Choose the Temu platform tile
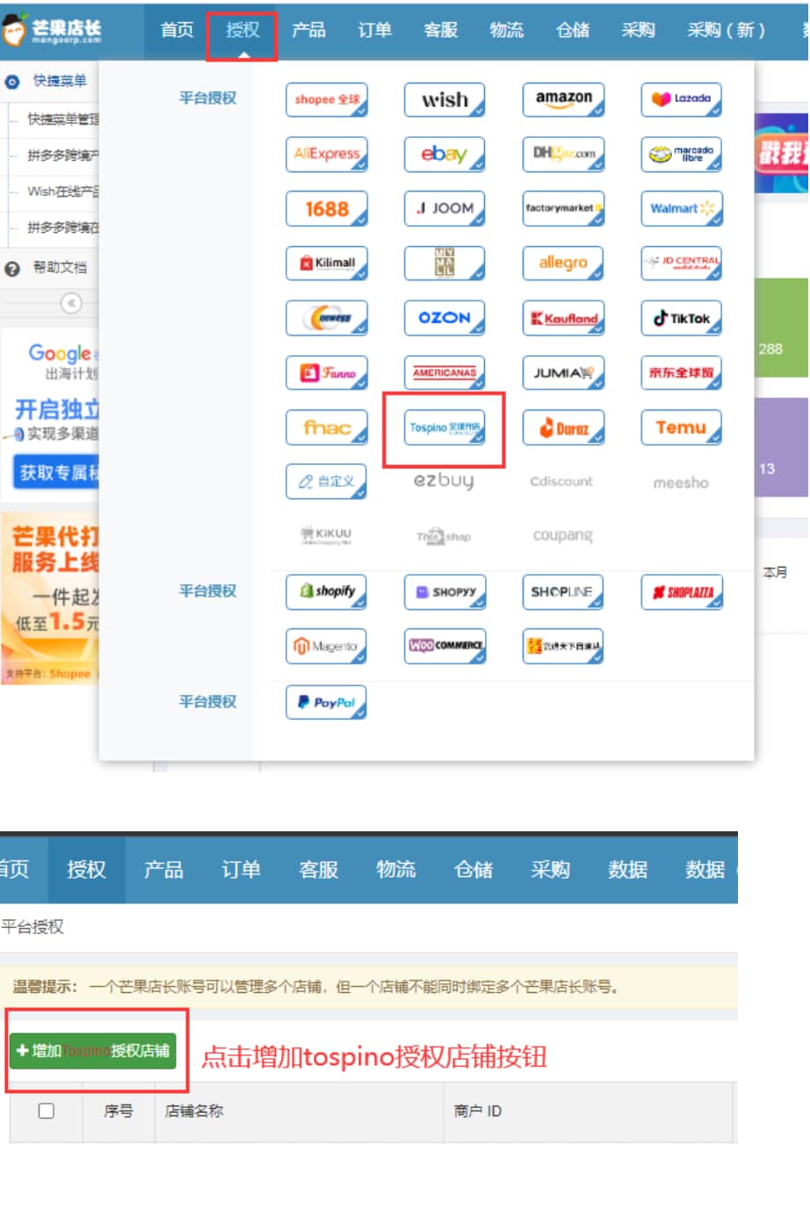810x1210 pixels. [682, 428]
